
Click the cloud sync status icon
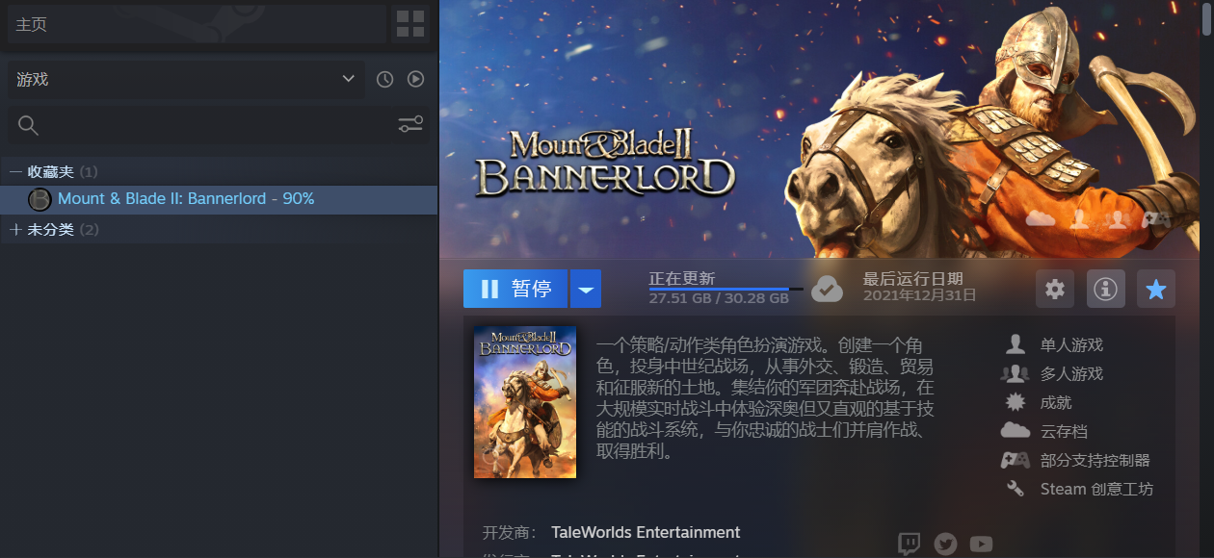pyautogui.click(x=827, y=289)
